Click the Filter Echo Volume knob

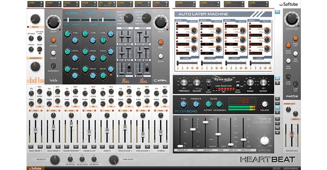264,104
